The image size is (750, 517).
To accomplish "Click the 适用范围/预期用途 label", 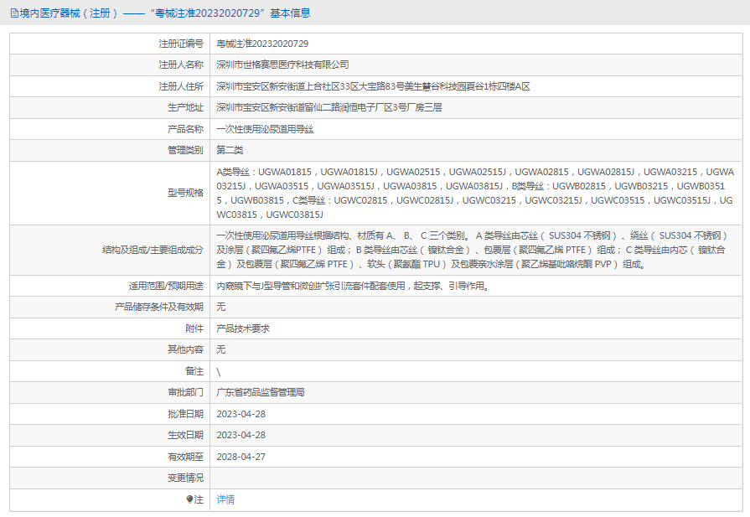I will click(x=166, y=286).
